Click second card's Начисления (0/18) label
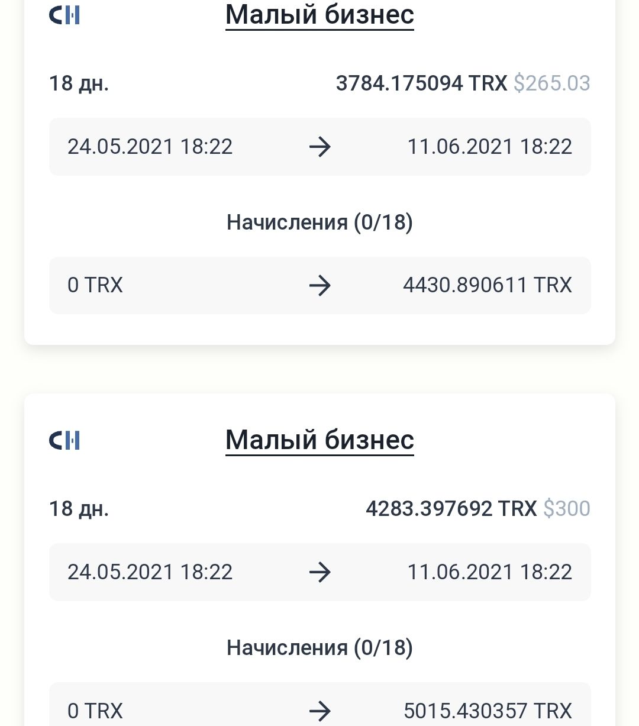Viewport: 639px width, 726px height. point(319,648)
